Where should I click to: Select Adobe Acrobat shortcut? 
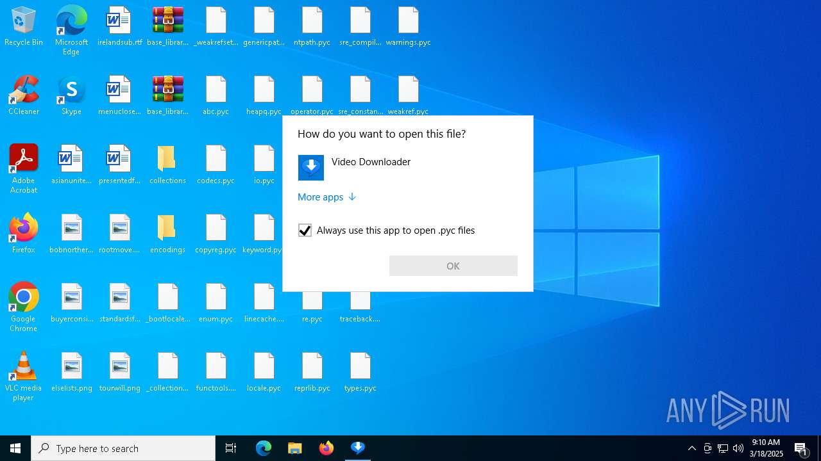[24, 169]
